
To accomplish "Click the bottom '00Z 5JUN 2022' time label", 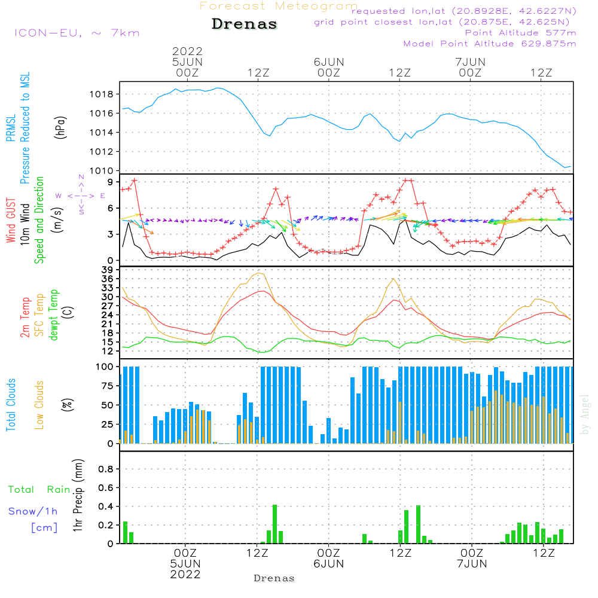I will pos(185,564).
